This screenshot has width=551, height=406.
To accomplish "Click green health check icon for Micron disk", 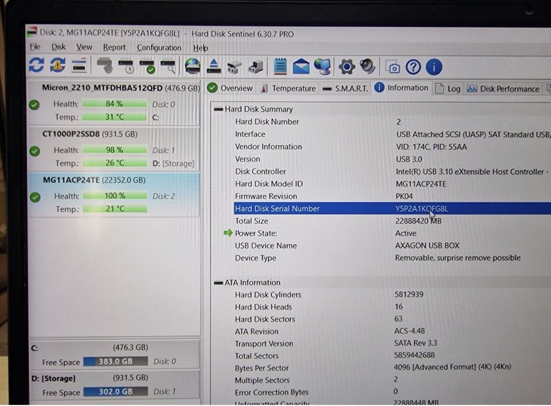I will point(34,105).
